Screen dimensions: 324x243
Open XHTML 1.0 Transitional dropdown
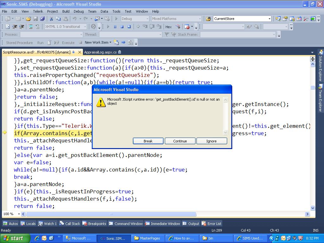[66, 27]
